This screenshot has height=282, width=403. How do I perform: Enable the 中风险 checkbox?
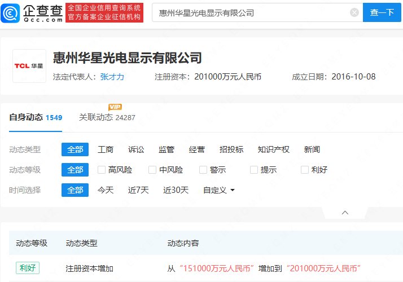coord(152,170)
